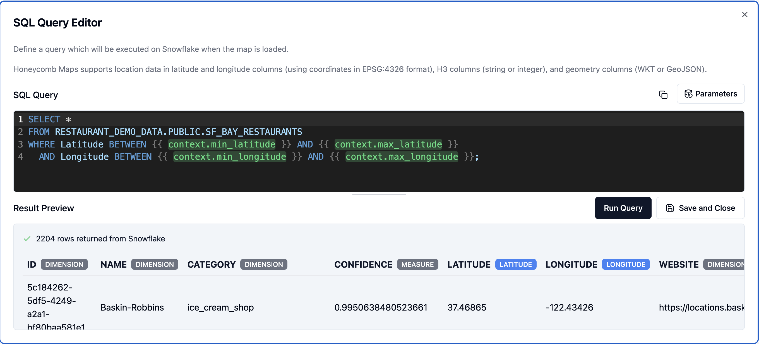Click Save and Close button
The width and height of the screenshot is (759, 344).
point(700,208)
